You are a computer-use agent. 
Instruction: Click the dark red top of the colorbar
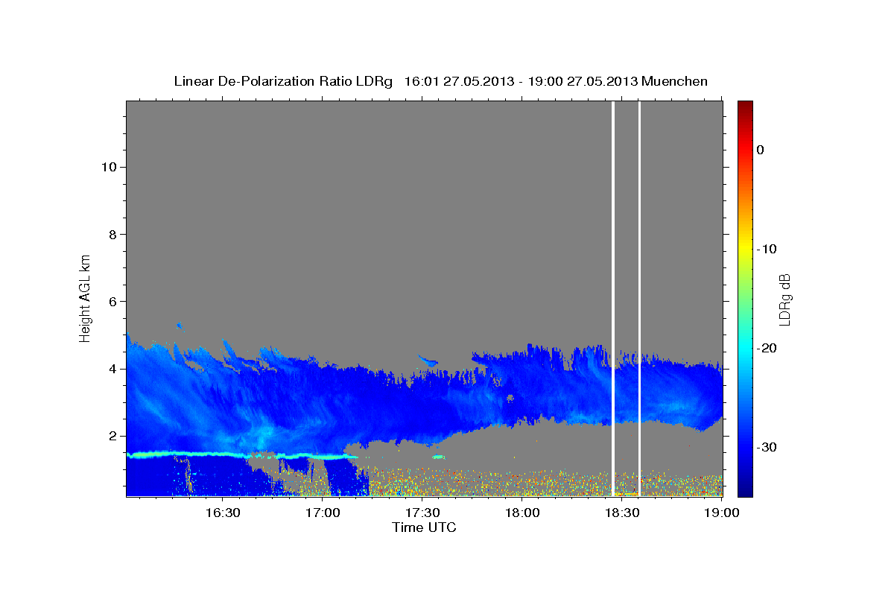click(x=745, y=106)
